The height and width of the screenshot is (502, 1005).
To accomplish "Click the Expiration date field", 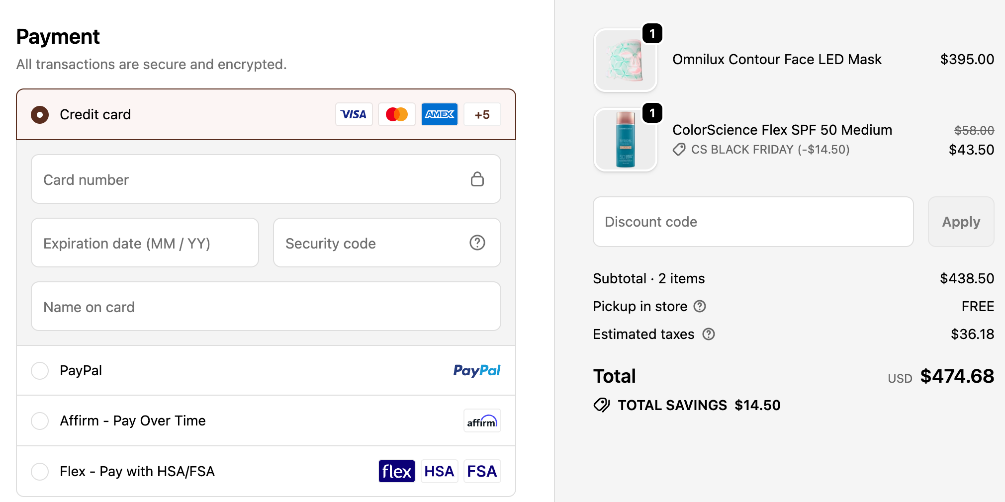I will 145,243.
